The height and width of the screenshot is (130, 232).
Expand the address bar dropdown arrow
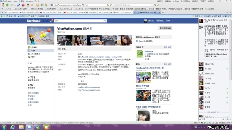click(x=113, y=5)
